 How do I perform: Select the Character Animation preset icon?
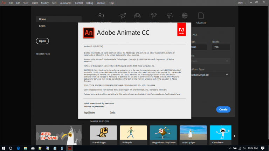tap(101, 15)
